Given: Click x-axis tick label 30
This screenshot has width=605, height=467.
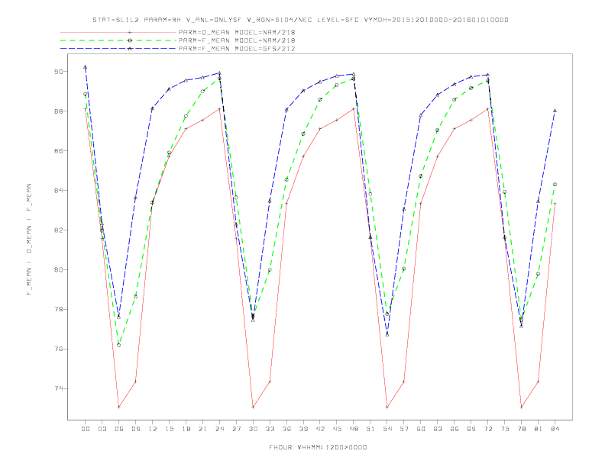Looking at the screenshot, I should pyautogui.click(x=253, y=429).
